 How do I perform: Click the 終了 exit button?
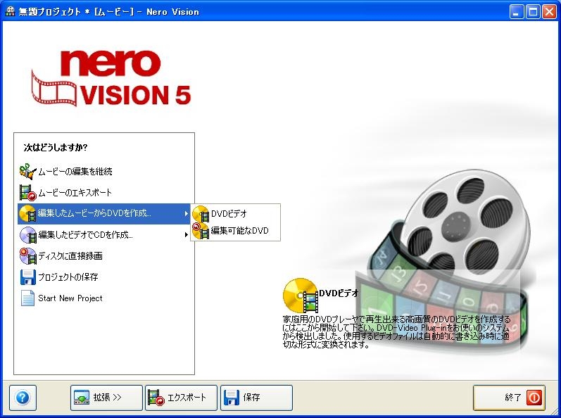509,398
